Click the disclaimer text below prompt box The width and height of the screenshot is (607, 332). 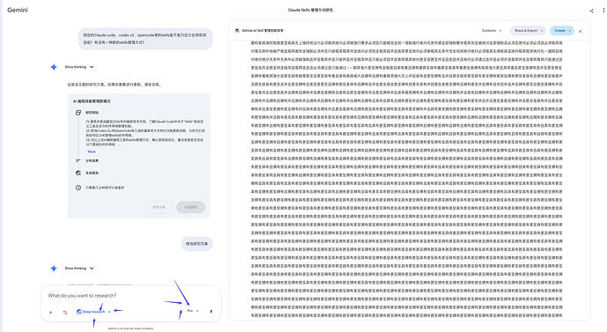pos(130,328)
